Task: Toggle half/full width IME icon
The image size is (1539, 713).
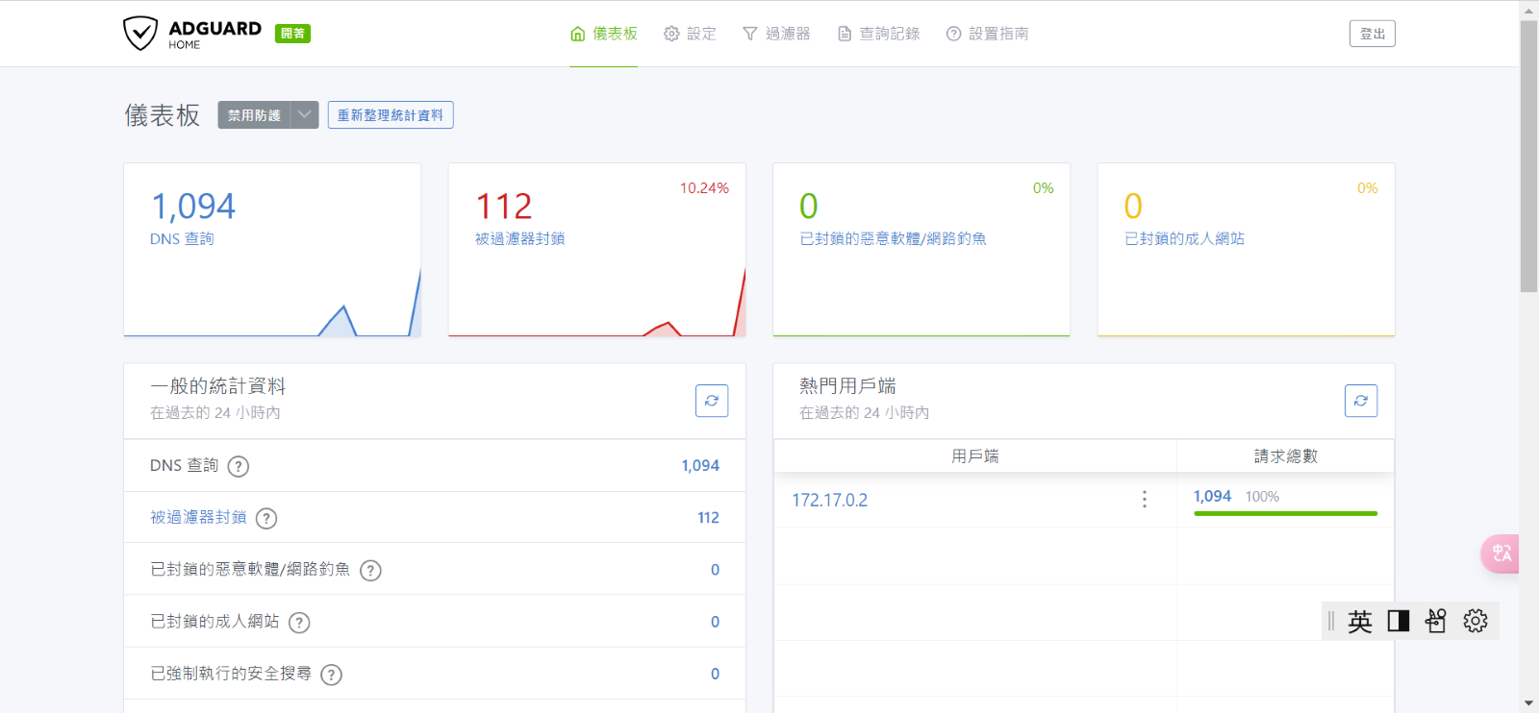Action: coord(1399,621)
